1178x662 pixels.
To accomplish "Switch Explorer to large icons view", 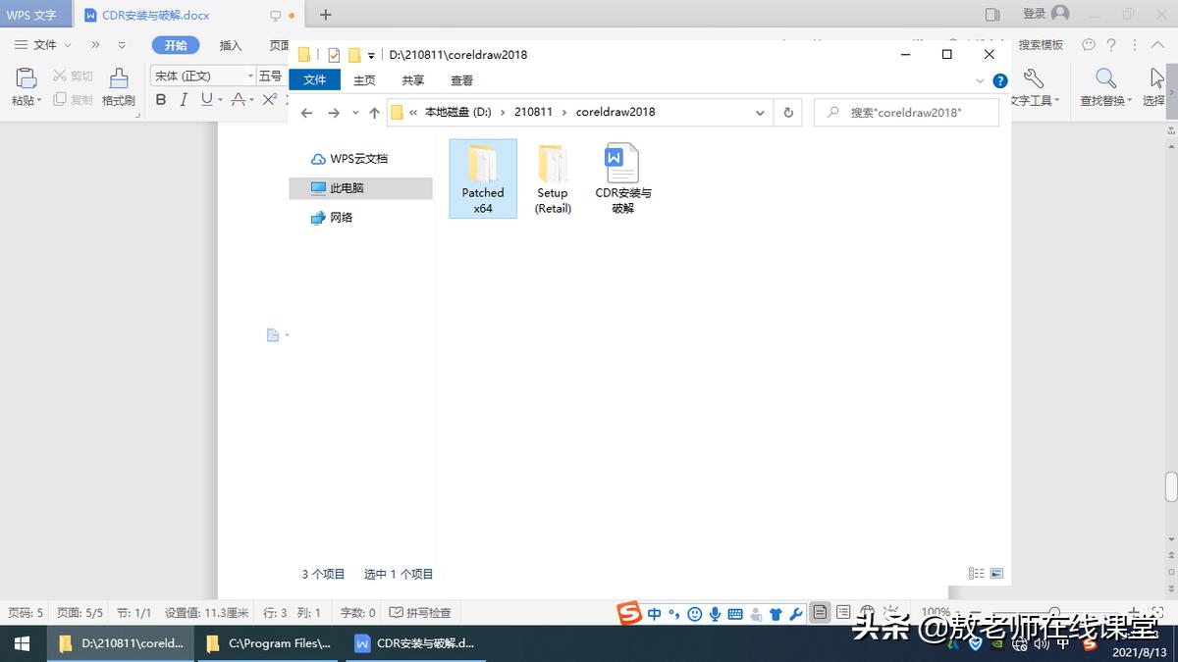I will click(x=996, y=573).
